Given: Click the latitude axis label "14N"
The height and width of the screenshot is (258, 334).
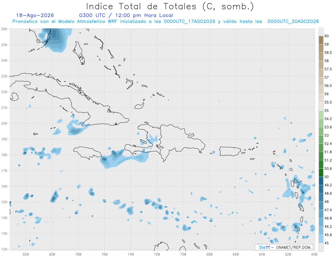Looking at the screenshot, I should click(4, 218).
